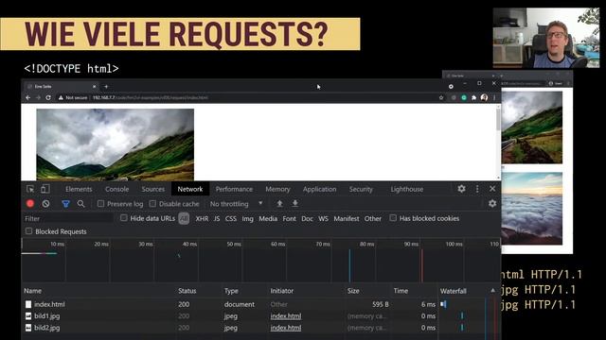The image size is (606, 340).
Task: Open the Performance tab
Action: tap(234, 189)
